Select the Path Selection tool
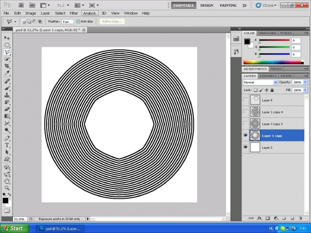311x233 pixels. 7,152
